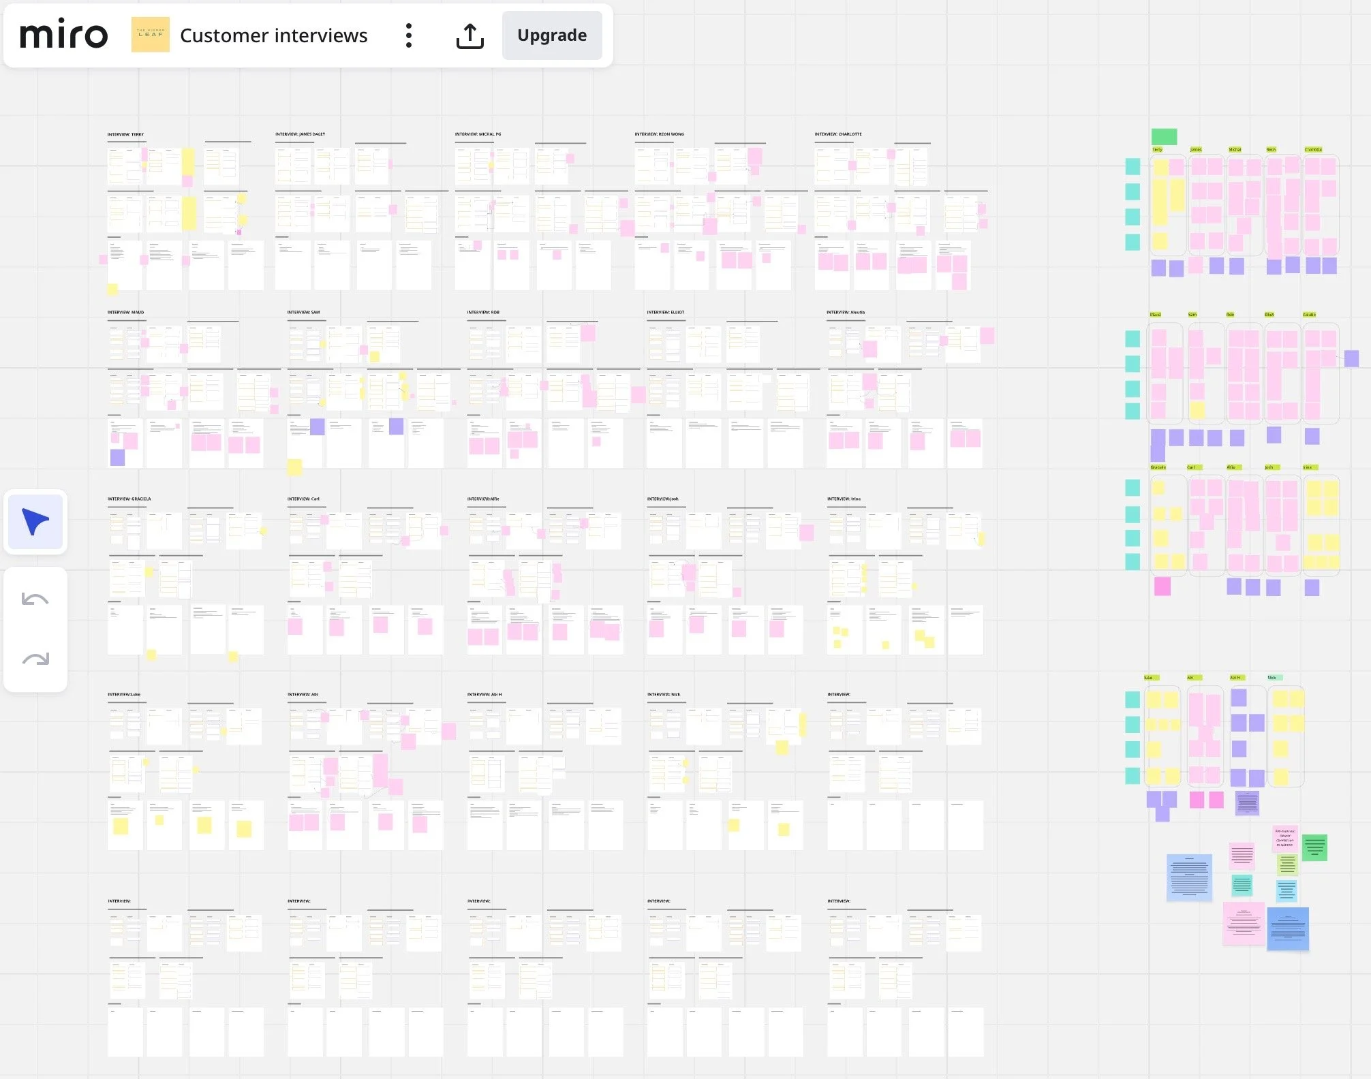1371x1079 pixels.
Task: Open the three-dot board options menu
Action: [x=408, y=35]
